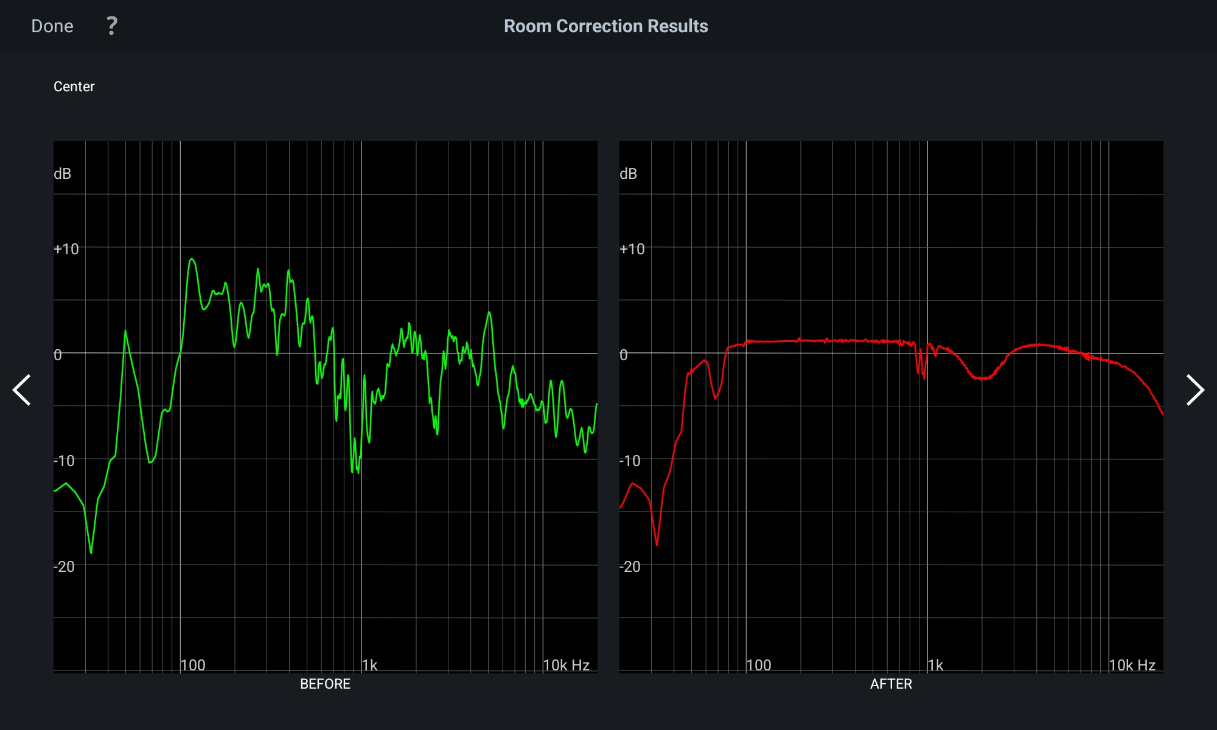Click the -10 dB label on BEFORE graph
The height and width of the screenshot is (730, 1217).
click(64, 461)
